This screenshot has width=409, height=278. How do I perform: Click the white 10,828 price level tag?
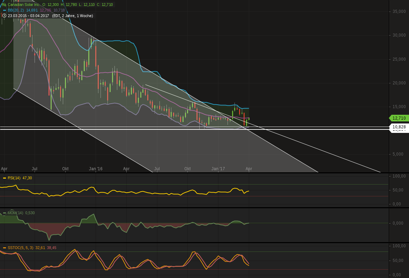399,127
